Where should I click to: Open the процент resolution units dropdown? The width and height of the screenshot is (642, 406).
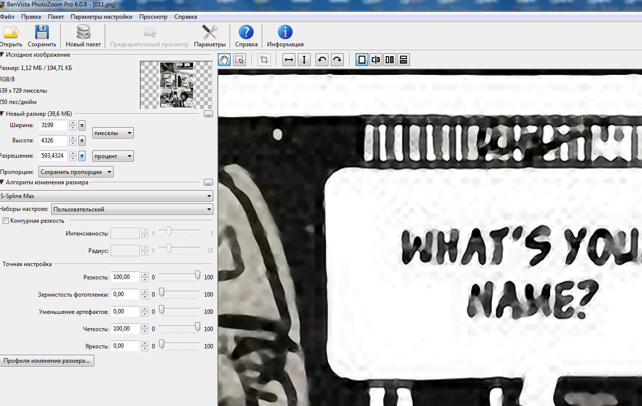click(113, 156)
